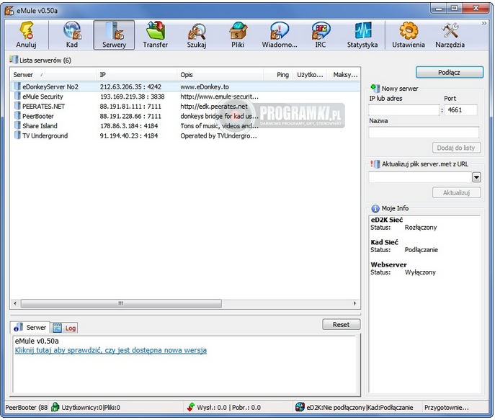Select IP 91.194.40.23 : 4184
Screen dimensions: 495x420
(129, 135)
